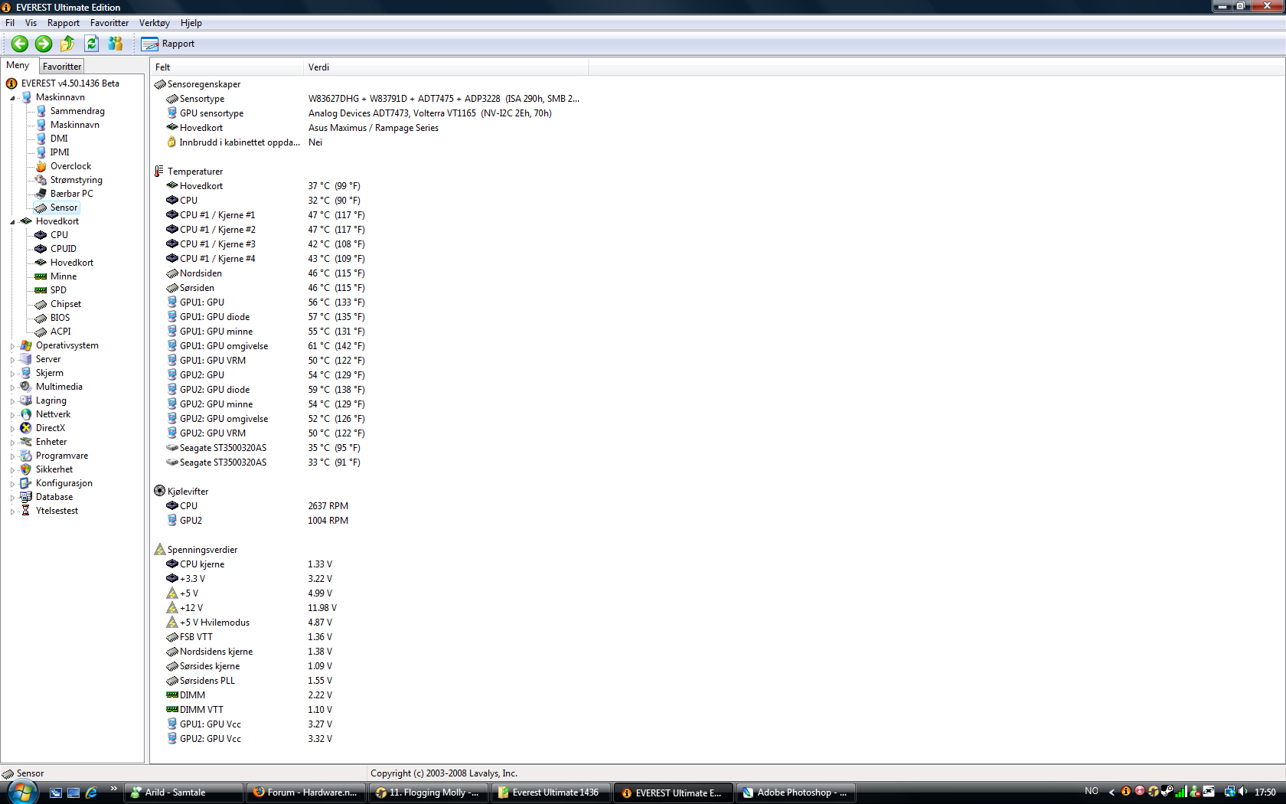Click the green Back arrow toolbar icon
The width and height of the screenshot is (1286, 804).
[20, 44]
